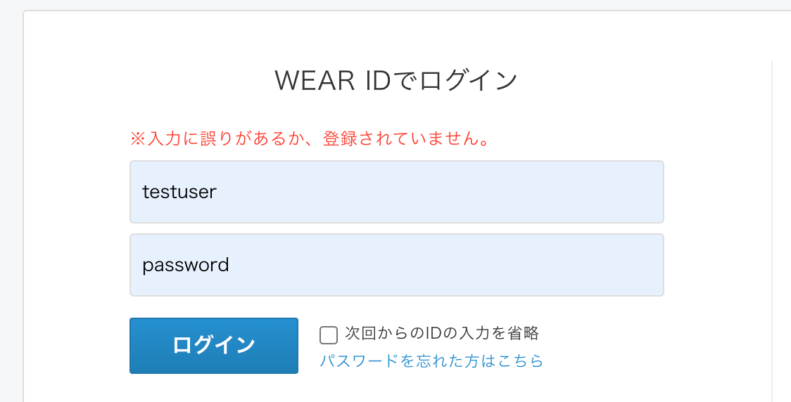Focus the password input field

click(x=396, y=265)
